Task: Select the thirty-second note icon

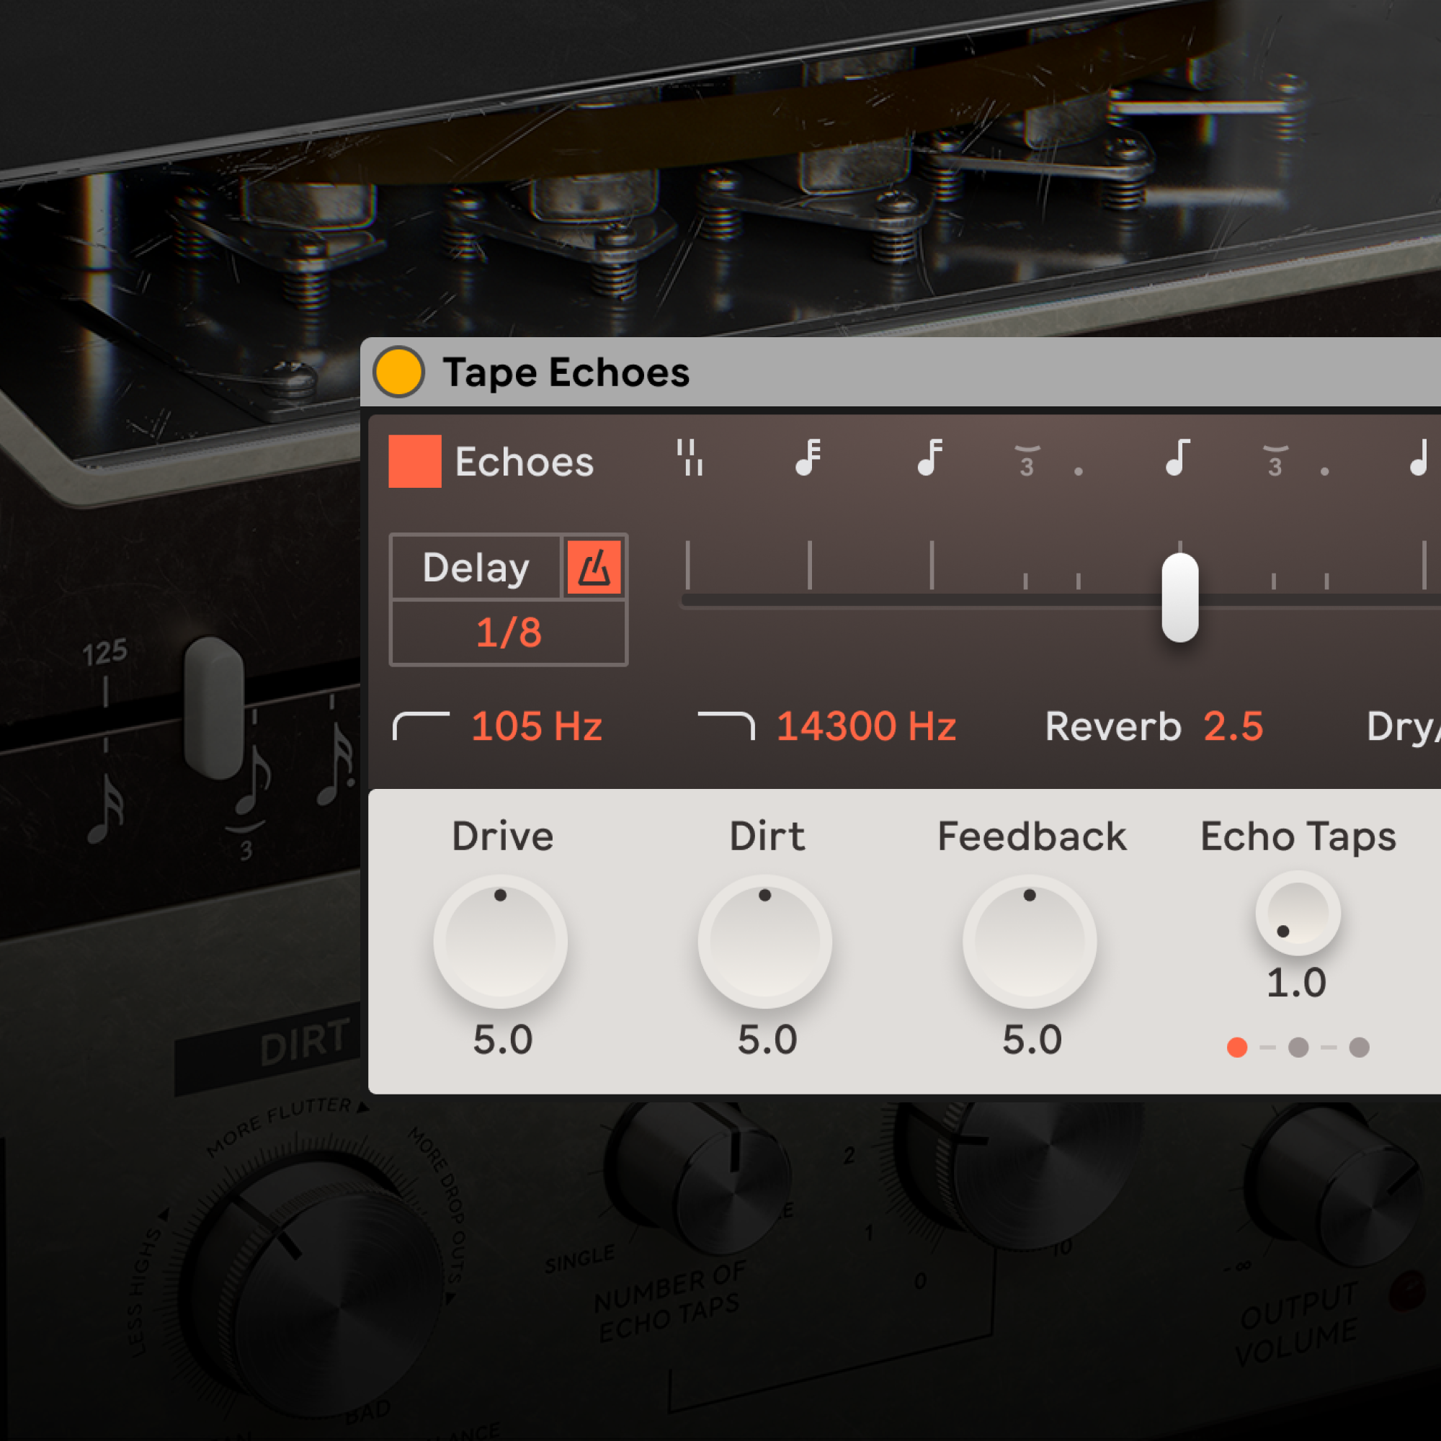Action: [808, 458]
